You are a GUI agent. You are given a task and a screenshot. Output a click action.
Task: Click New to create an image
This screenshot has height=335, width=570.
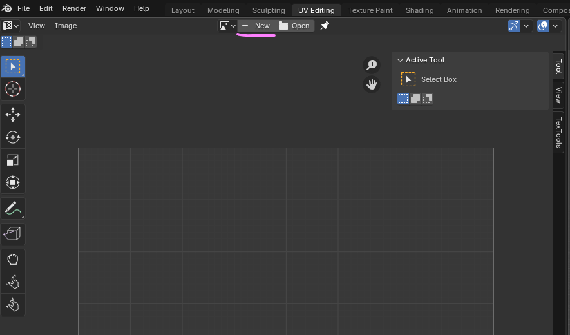[256, 26]
